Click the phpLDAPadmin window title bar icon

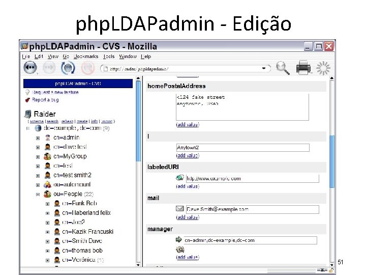[24, 46]
